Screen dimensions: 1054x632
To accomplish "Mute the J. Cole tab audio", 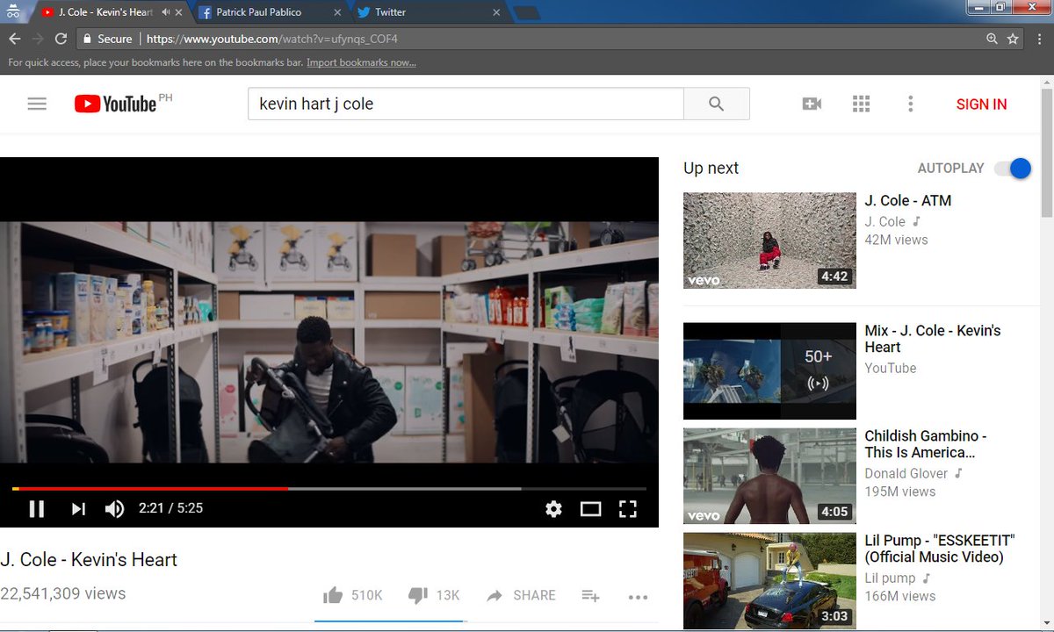I will point(166,12).
